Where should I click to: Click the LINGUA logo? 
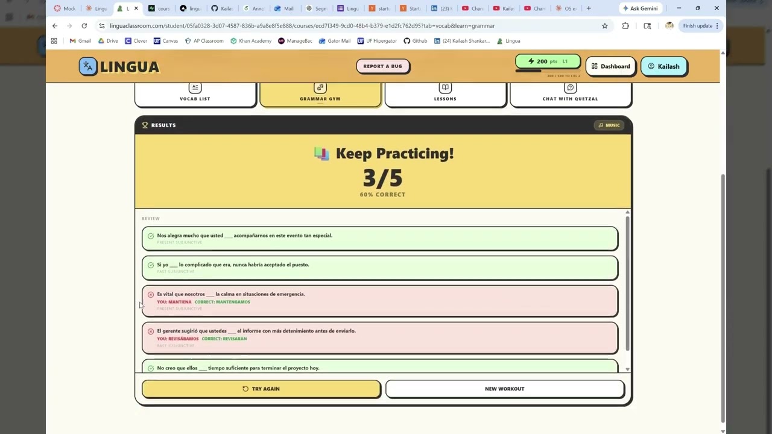(x=119, y=66)
